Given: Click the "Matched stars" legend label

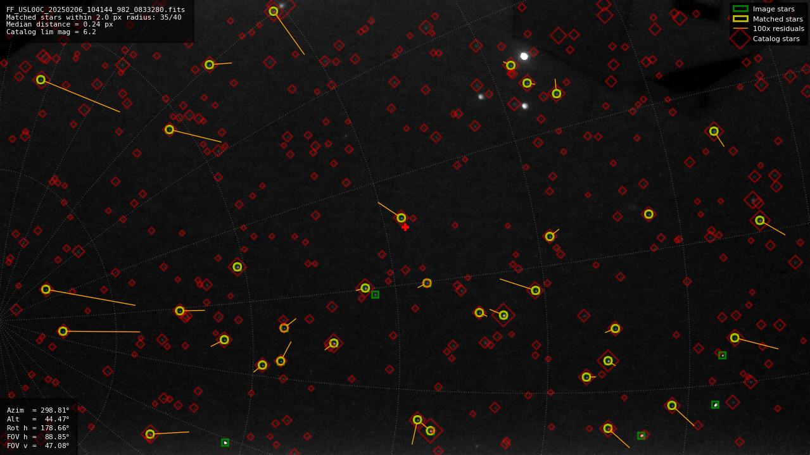Looking at the screenshot, I should tap(778, 19).
